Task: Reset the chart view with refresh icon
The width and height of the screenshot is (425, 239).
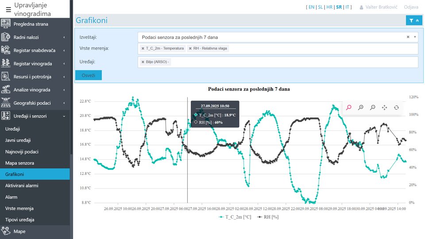Action: [396, 107]
